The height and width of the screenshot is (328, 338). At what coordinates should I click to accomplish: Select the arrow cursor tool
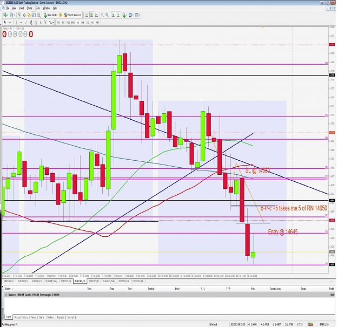click(x=5, y=22)
